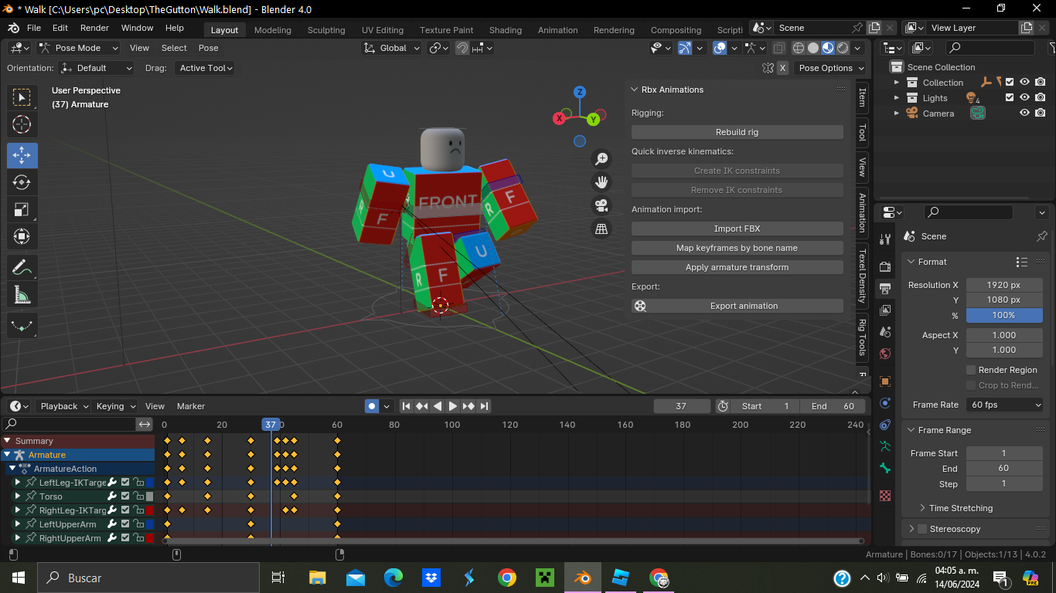Open Global transform orientation dropdown
The height and width of the screenshot is (593, 1056).
click(392, 48)
